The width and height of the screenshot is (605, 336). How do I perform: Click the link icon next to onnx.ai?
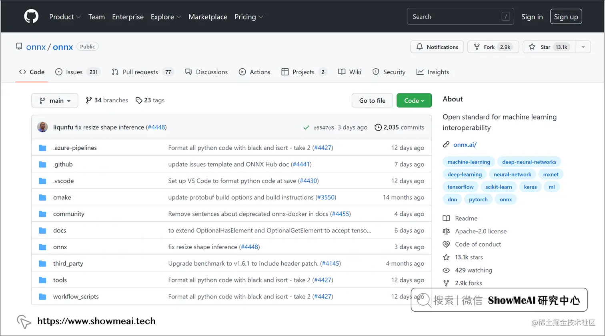446,145
